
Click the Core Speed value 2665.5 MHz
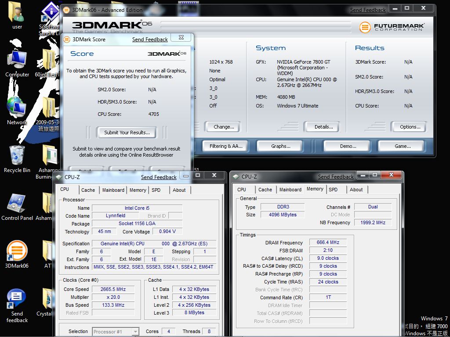[x=113, y=290]
